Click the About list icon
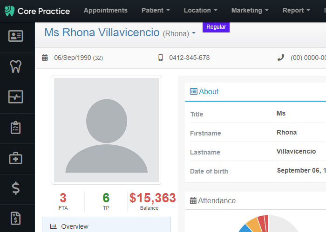 tap(194, 91)
